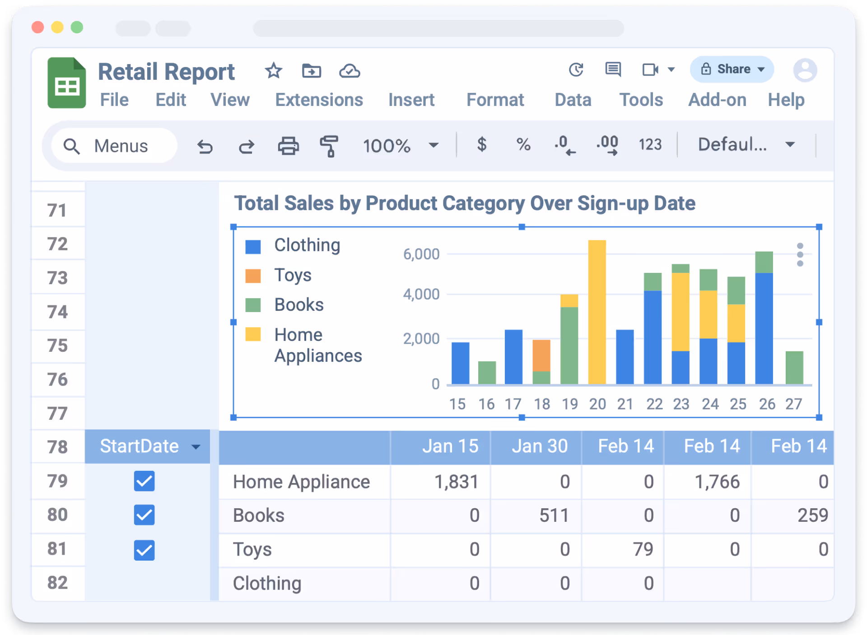
Task: Click the increase decimal places icon
Action: [607, 145]
